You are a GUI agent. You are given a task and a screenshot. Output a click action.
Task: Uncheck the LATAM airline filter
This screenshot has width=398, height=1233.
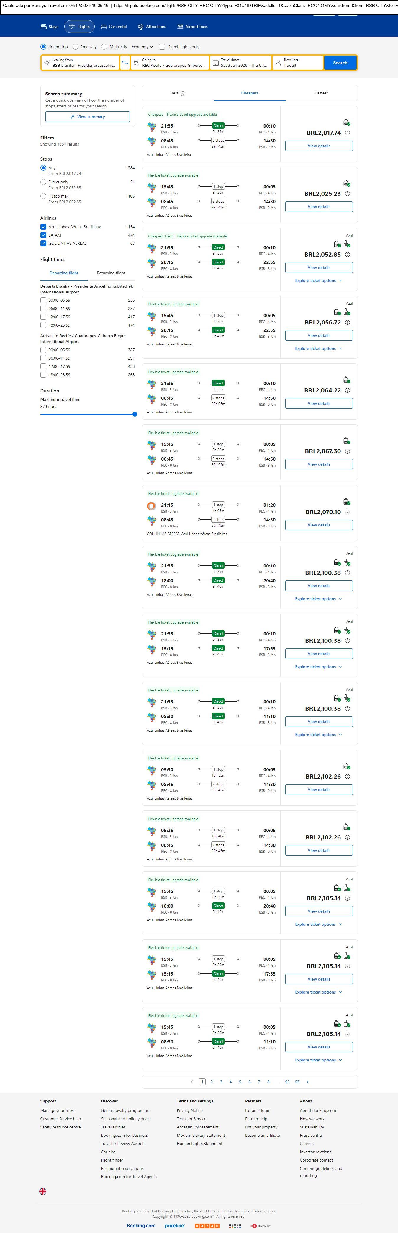(x=44, y=235)
